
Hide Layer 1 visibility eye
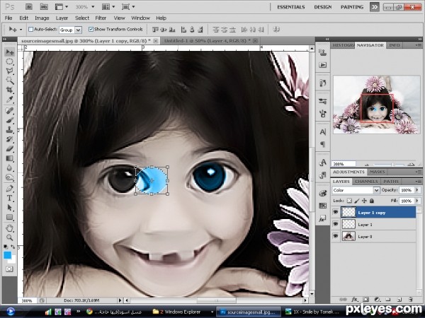335,224
